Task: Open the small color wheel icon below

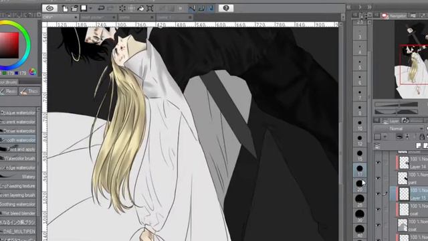Action: (33, 72)
